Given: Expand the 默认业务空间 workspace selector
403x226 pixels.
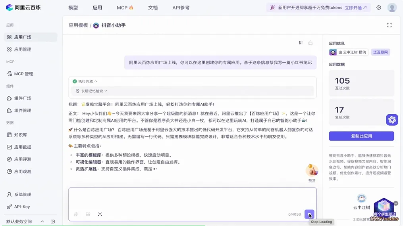Looking at the screenshot, I should point(25,221).
